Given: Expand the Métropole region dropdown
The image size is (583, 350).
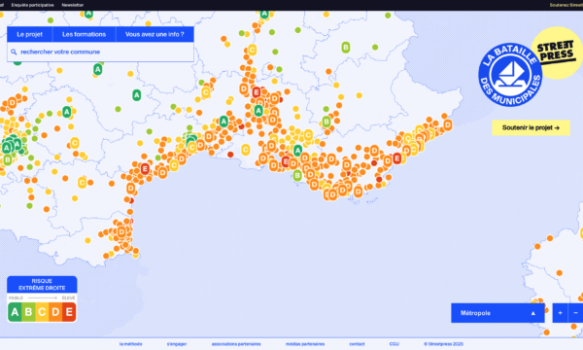Looking at the screenshot, I should pyautogui.click(x=497, y=313).
